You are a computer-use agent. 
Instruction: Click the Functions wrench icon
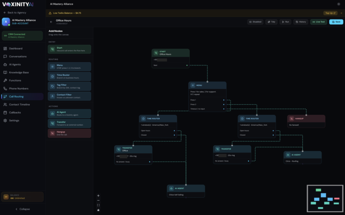pos(5,81)
